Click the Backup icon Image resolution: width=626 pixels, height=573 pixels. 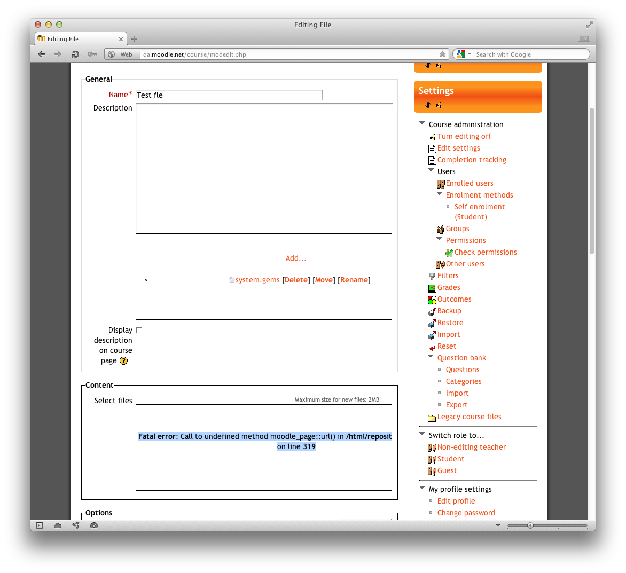tap(432, 312)
